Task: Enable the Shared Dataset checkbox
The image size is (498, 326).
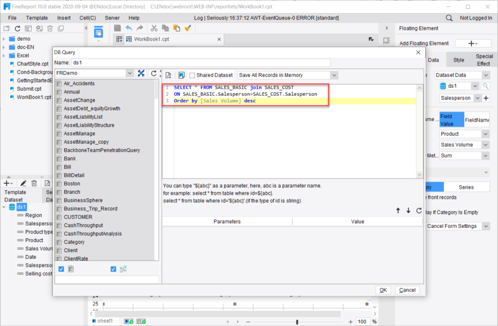Action: [x=192, y=75]
